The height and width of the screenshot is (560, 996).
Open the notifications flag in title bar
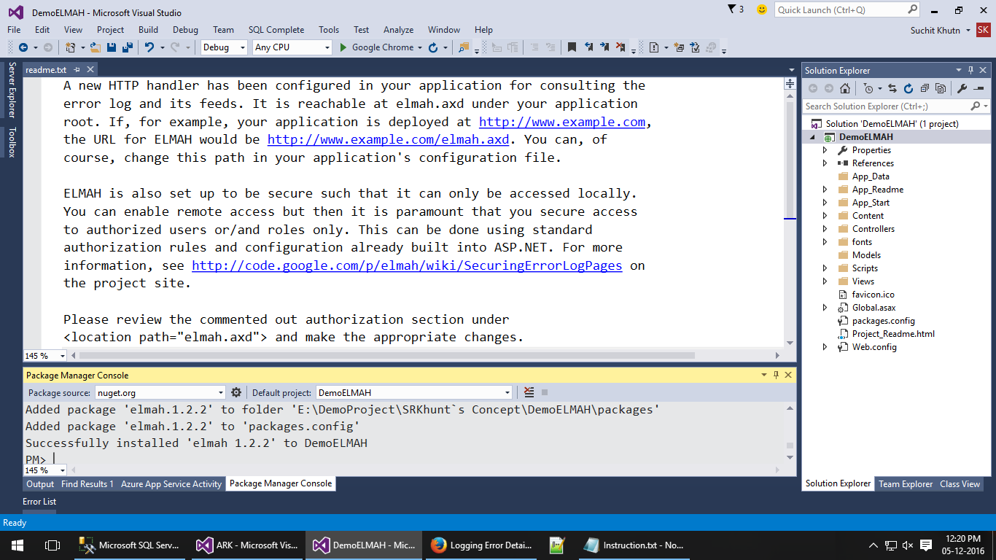coord(732,9)
